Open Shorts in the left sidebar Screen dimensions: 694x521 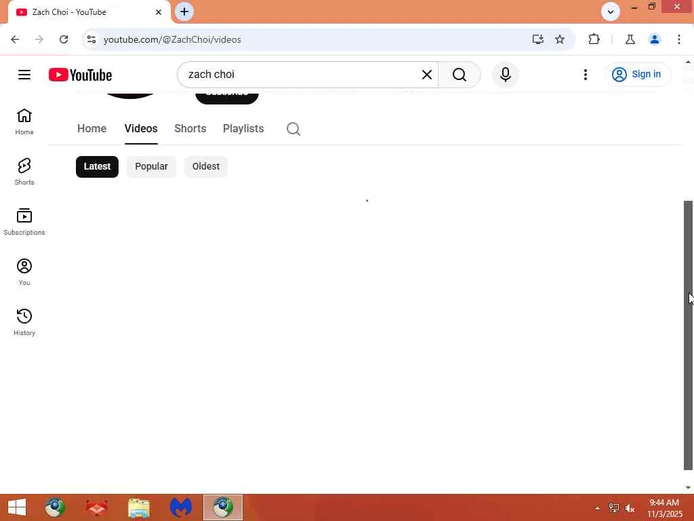(24, 172)
